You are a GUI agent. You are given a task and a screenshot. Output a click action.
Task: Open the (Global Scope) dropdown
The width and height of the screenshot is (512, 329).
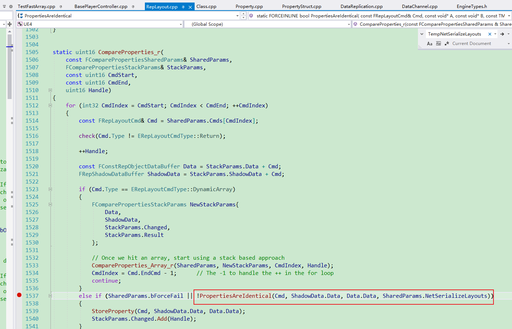349,24
